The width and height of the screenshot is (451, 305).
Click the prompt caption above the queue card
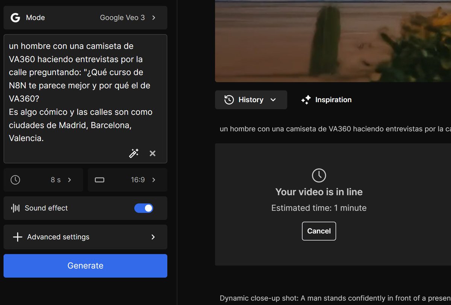point(335,129)
